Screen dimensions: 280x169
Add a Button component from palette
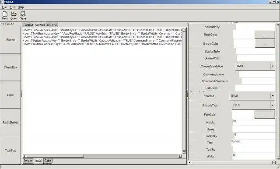click(10, 40)
